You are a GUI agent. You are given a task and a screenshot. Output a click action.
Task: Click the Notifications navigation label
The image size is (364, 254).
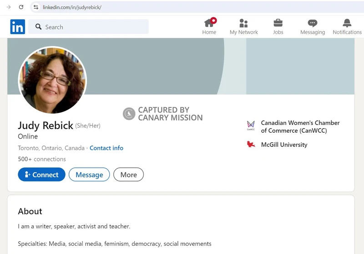pyautogui.click(x=347, y=32)
